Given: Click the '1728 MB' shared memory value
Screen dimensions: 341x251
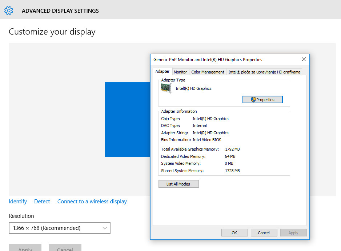Looking at the screenshot, I should click(x=232, y=171).
